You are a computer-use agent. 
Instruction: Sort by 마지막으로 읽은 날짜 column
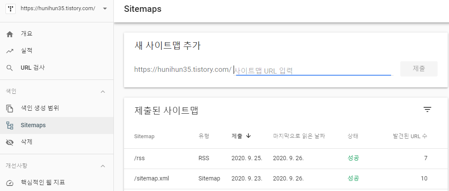(299, 136)
